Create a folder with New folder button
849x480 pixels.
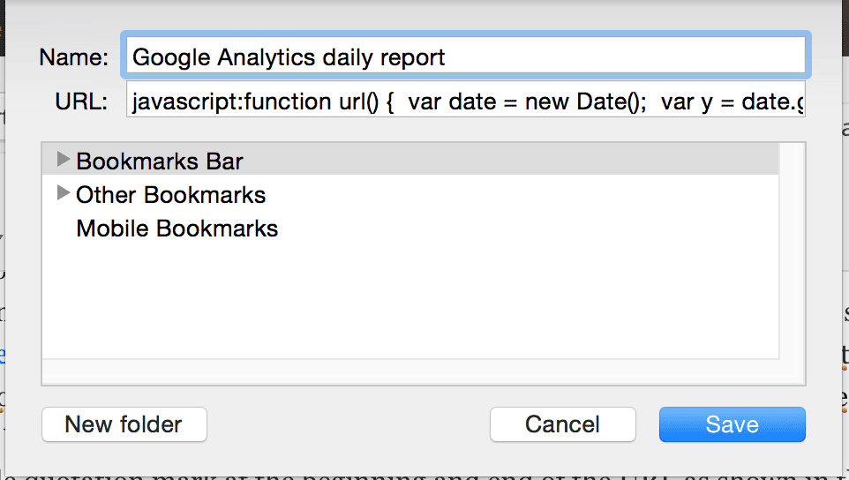pos(124,424)
